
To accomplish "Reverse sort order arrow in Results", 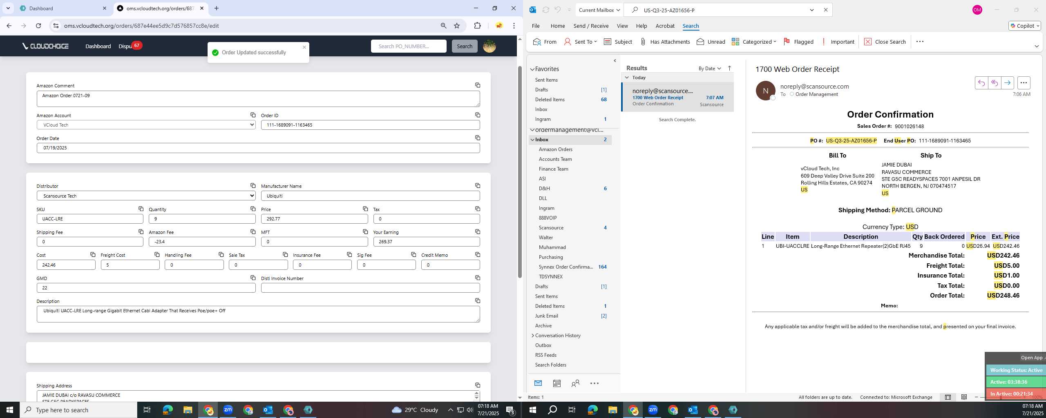I will tap(729, 68).
